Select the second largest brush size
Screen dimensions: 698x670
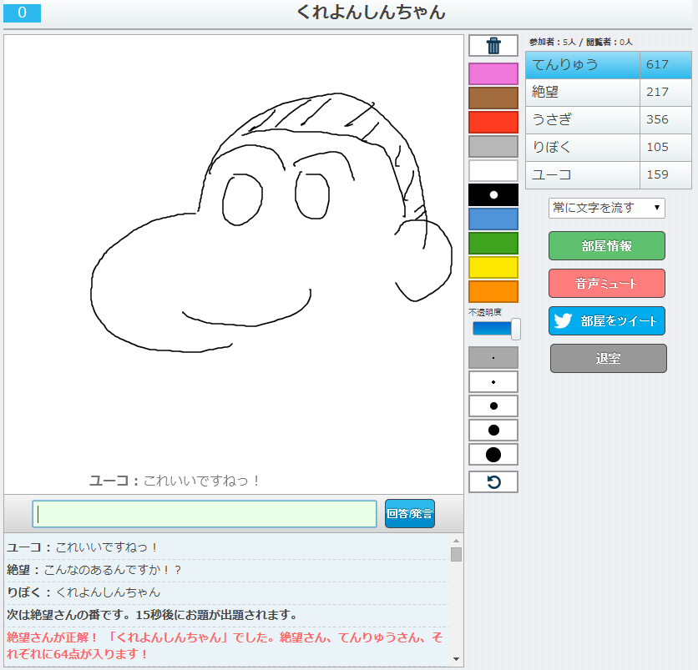pos(493,431)
